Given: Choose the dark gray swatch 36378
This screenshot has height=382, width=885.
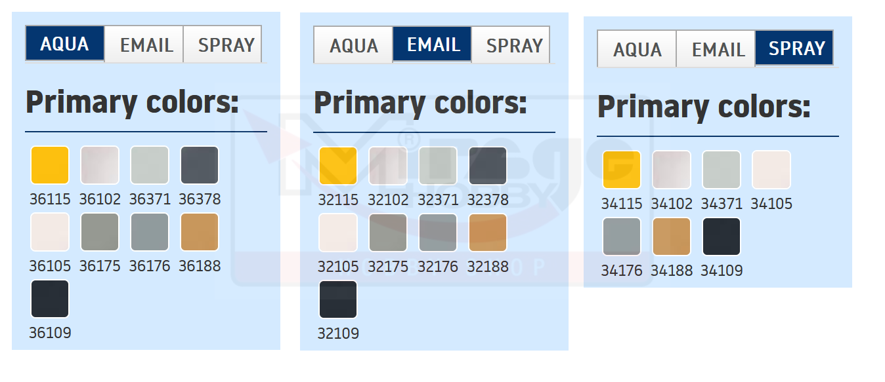Looking at the screenshot, I should coord(200,165).
